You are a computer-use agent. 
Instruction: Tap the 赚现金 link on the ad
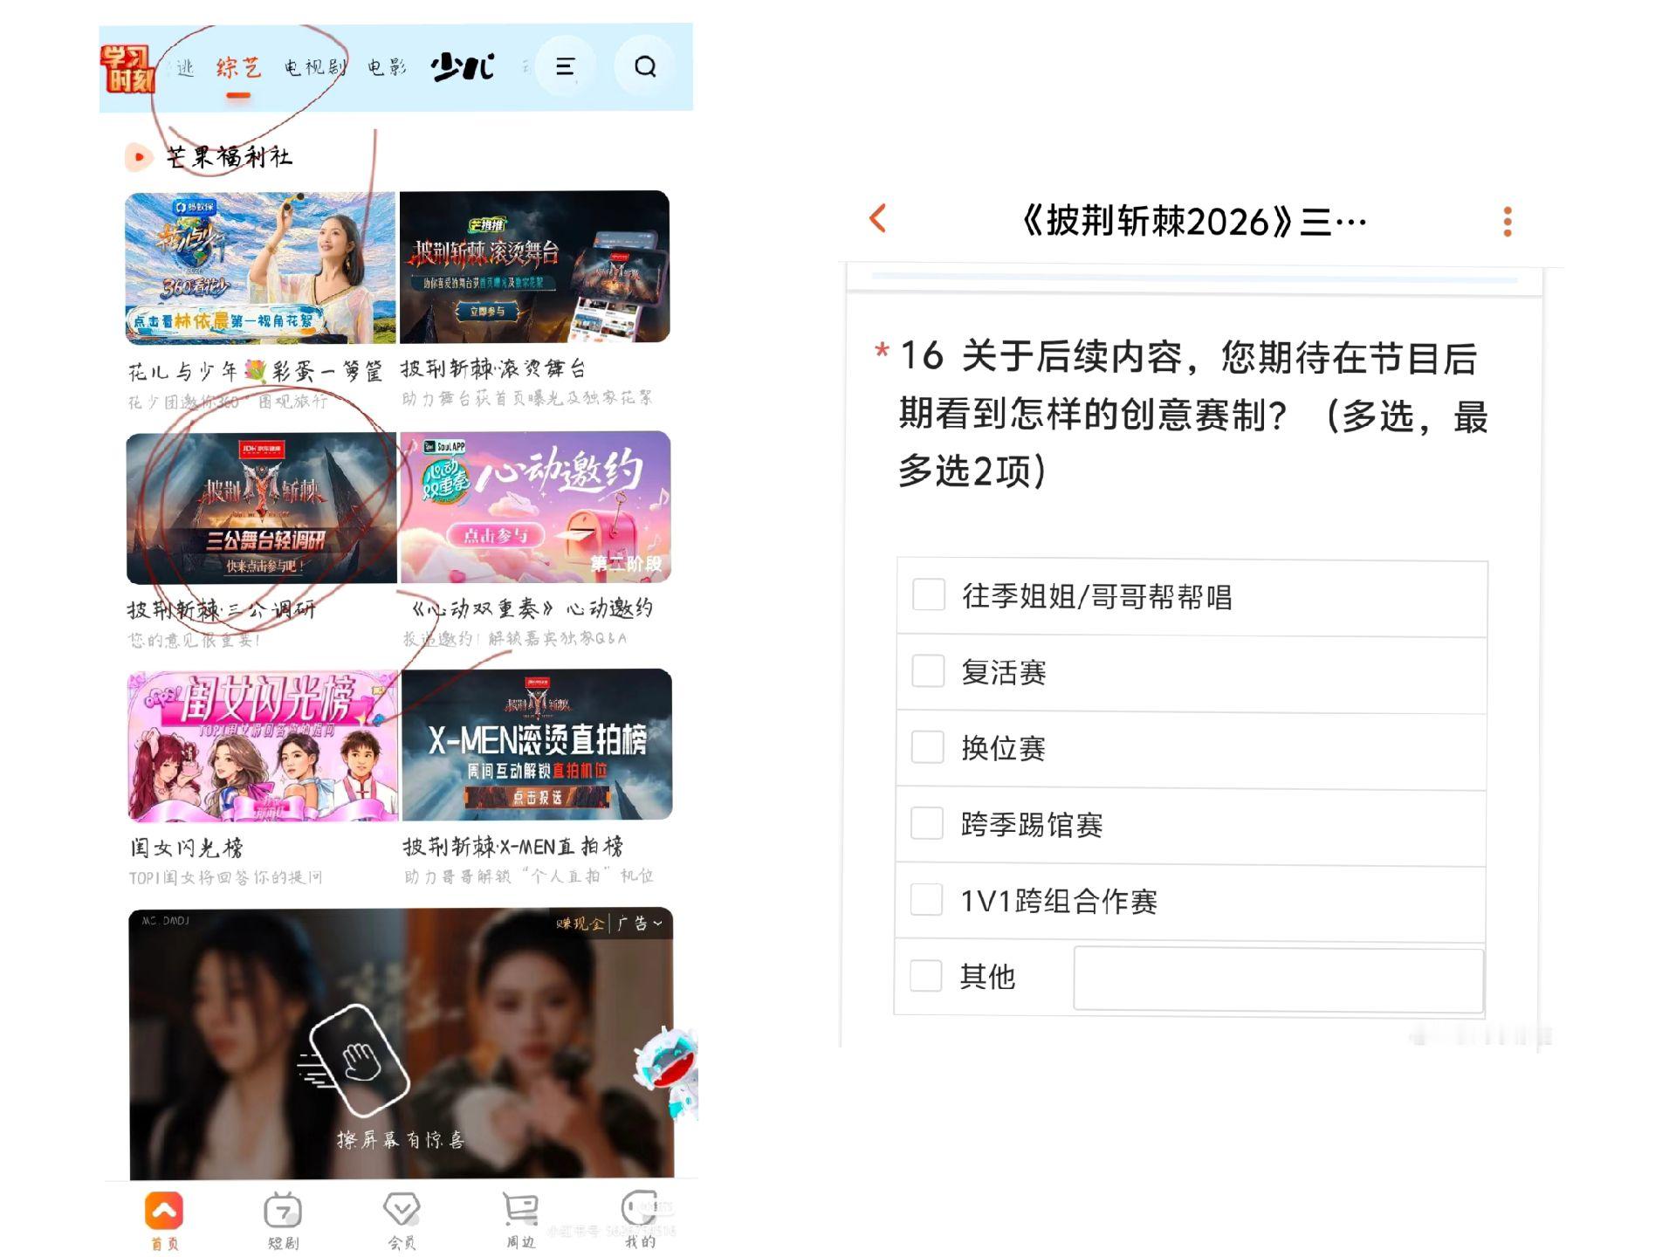[x=580, y=924]
